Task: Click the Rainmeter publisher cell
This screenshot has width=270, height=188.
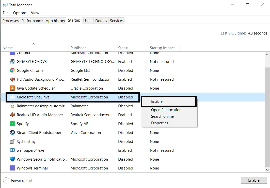Action: 79,106
